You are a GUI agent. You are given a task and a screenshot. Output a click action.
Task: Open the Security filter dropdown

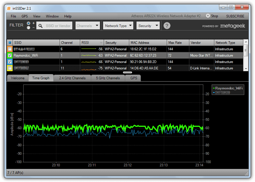click(148, 26)
